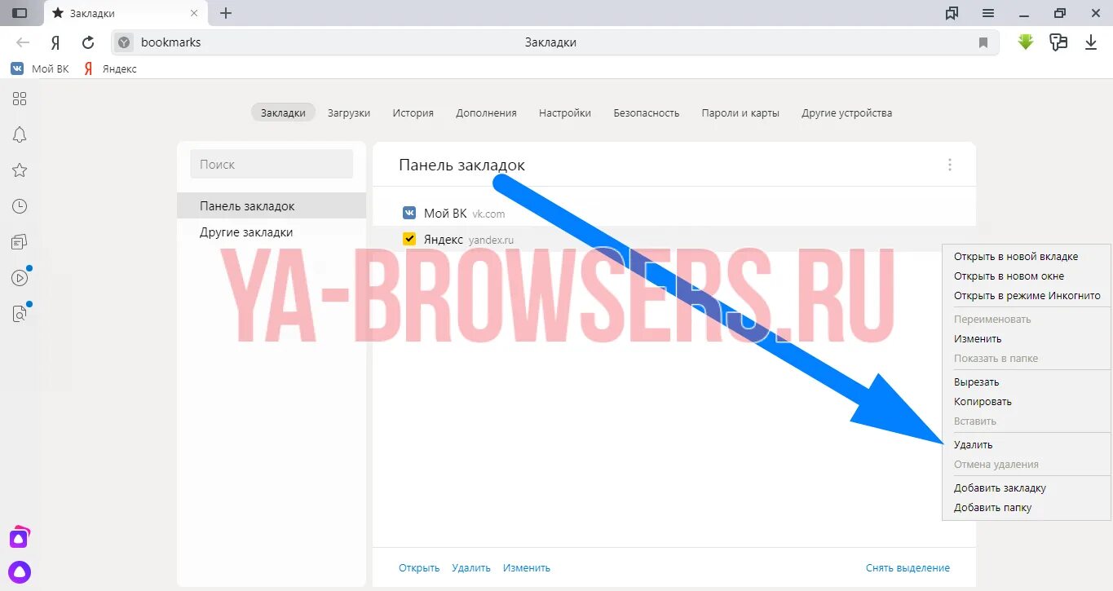Choose Удалить in the context menu
This screenshot has height=591, width=1113.
coord(973,444)
